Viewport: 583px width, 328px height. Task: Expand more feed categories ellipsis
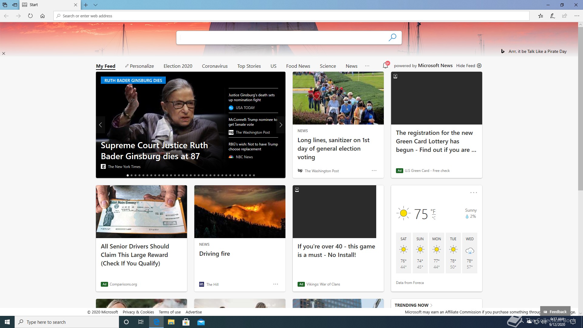coord(367,66)
